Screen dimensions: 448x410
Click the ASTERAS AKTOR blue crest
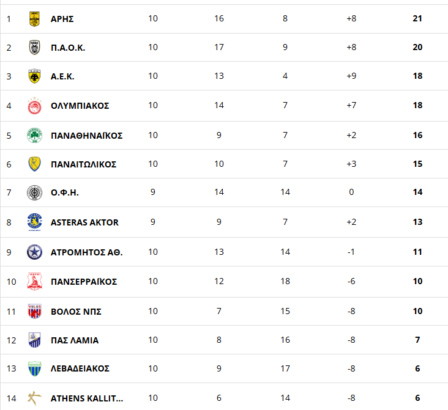34,222
